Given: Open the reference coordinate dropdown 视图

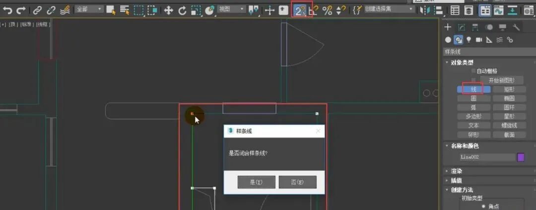Looking at the screenshot, I should [231, 9].
